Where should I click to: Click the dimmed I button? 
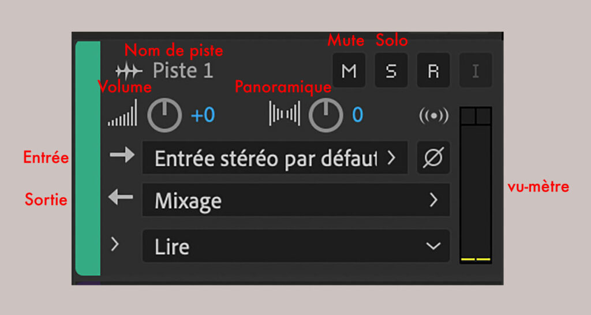(476, 71)
